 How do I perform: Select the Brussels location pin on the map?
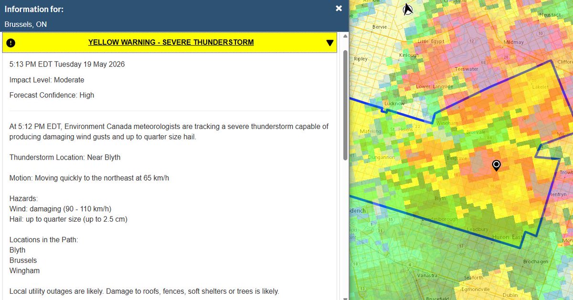[x=497, y=166]
